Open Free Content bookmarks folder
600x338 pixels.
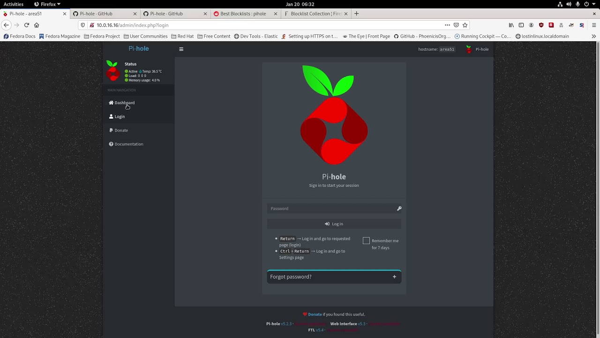coord(214,36)
